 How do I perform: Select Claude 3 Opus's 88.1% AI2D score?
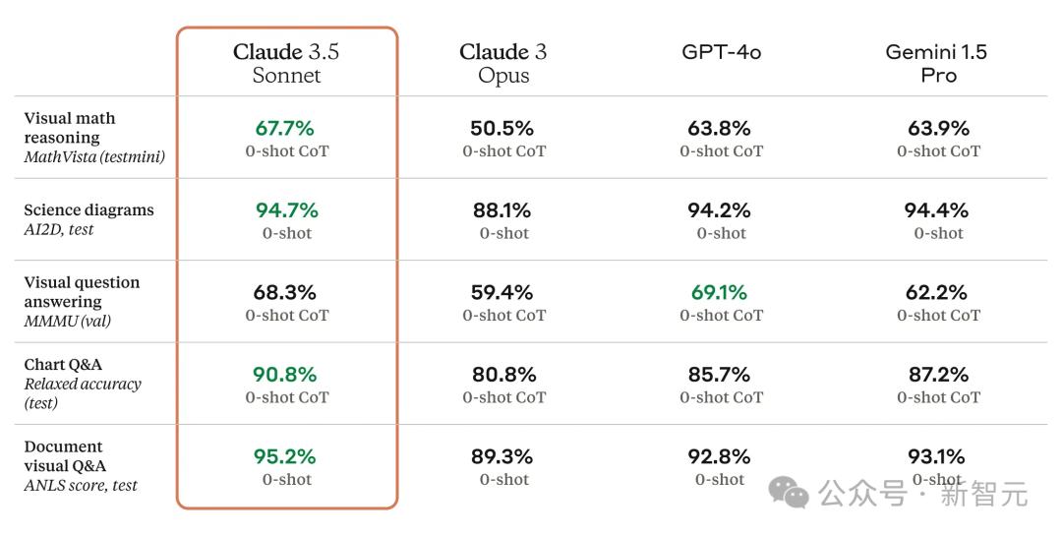[x=503, y=210]
